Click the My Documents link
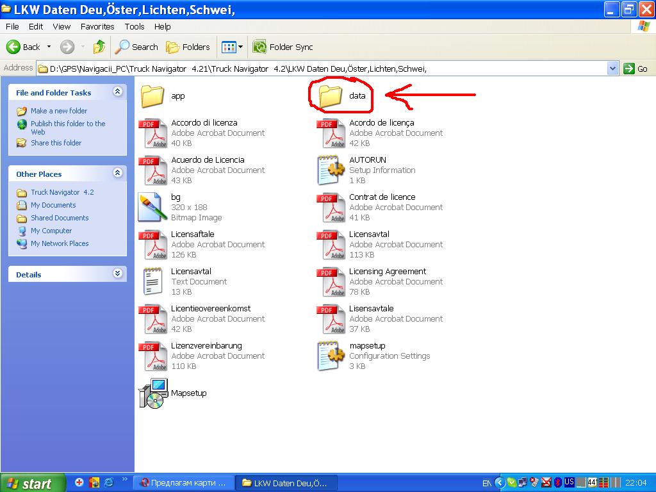 tap(53, 205)
